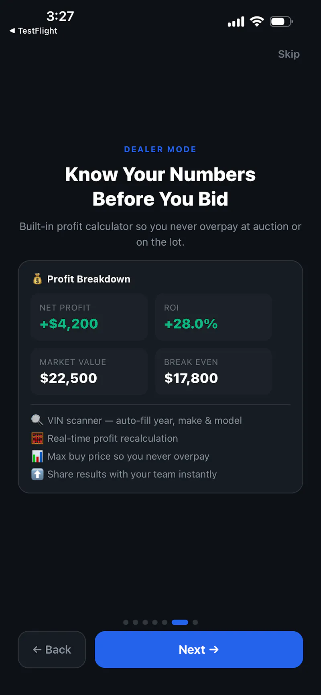The width and height of the screenshot is (321, 695).
Task: Tap the bar chart max buy price icon
Action: click(37, 456)
